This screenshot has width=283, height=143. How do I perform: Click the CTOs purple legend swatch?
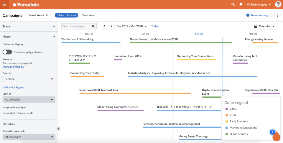[x=227, y=109]
